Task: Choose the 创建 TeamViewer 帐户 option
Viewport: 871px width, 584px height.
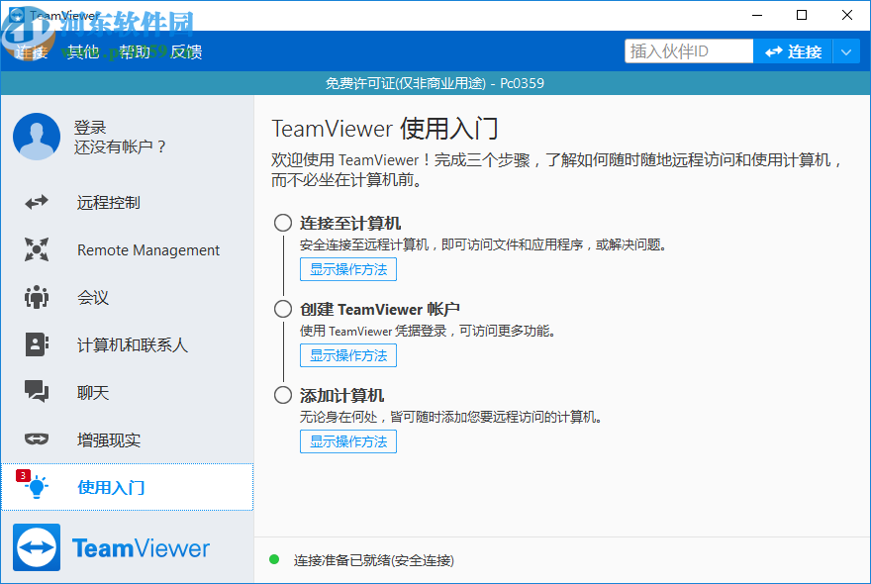Action: (x=282, y=309)
